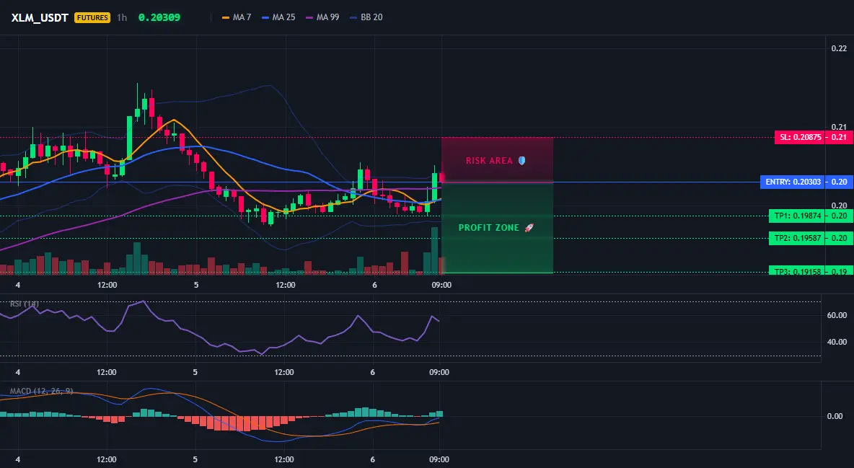Click the rocket icon beside PROFIT ZONE
This screenshot has width=854, height=468.
click(529, 228)
